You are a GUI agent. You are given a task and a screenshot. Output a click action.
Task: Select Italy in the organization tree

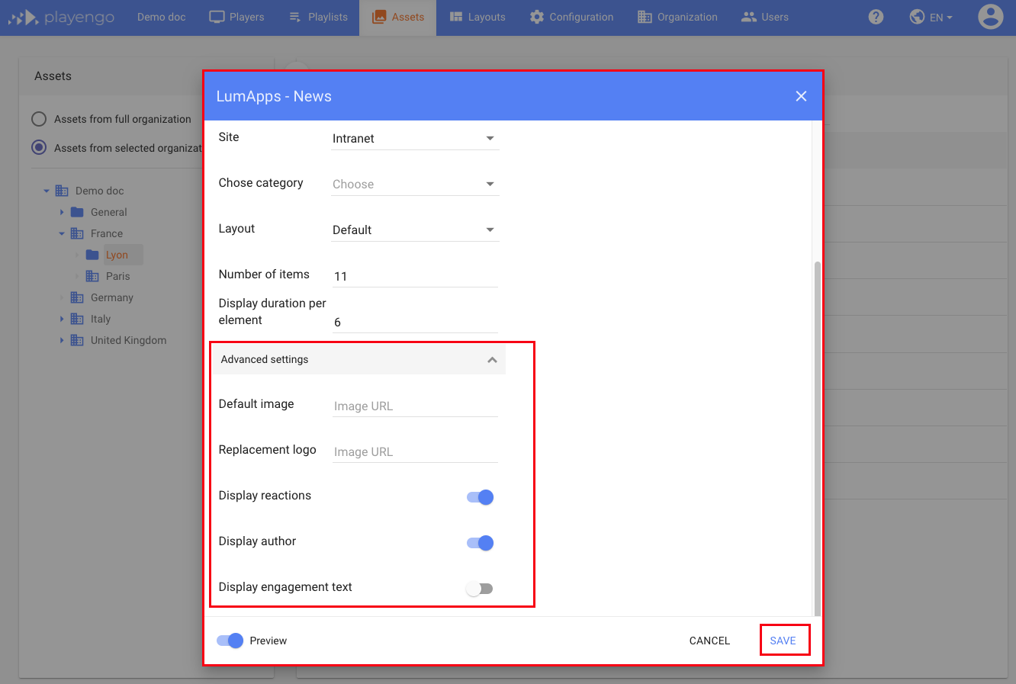[x=101, y=319]
